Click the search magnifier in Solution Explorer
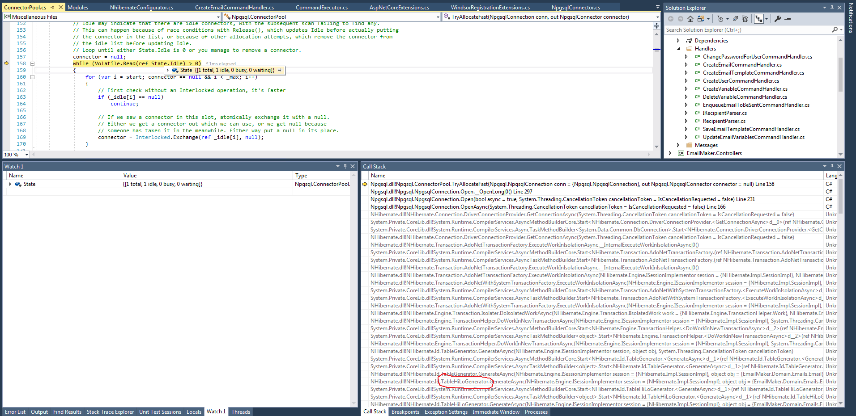The image size is (856, 416). click(x=835, y=29)
